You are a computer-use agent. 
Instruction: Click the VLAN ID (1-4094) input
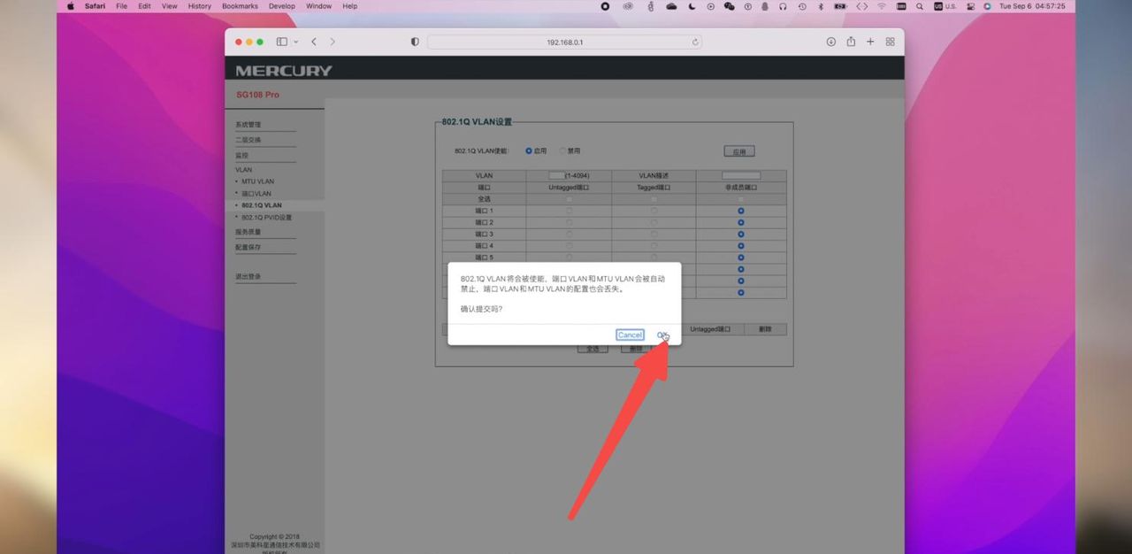pyautogui.click(x=556, y=175)
